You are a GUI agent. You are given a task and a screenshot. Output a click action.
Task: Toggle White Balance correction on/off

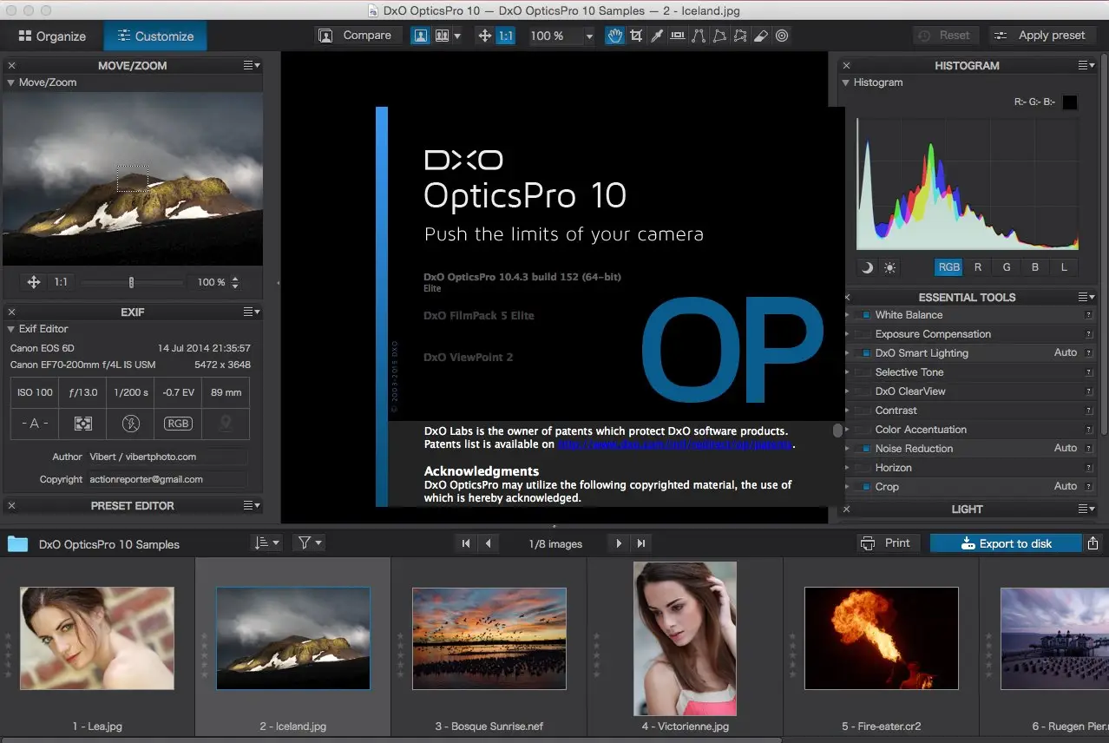(x=863, y=315)
